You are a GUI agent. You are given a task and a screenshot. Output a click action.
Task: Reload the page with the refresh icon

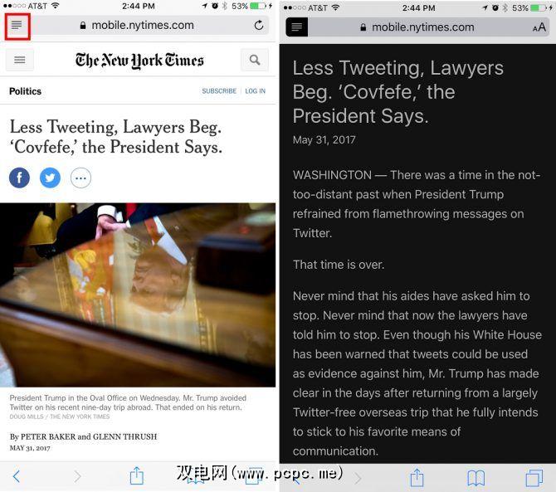coord(259,25)
